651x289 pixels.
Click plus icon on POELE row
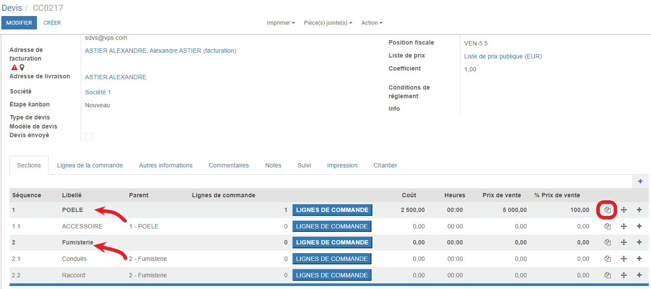pyautogui.click(x=639, y=210)
